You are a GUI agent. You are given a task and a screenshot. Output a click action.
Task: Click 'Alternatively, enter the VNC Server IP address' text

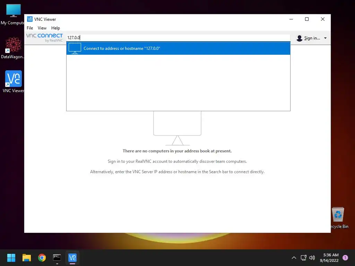click(x=177, y=172)
